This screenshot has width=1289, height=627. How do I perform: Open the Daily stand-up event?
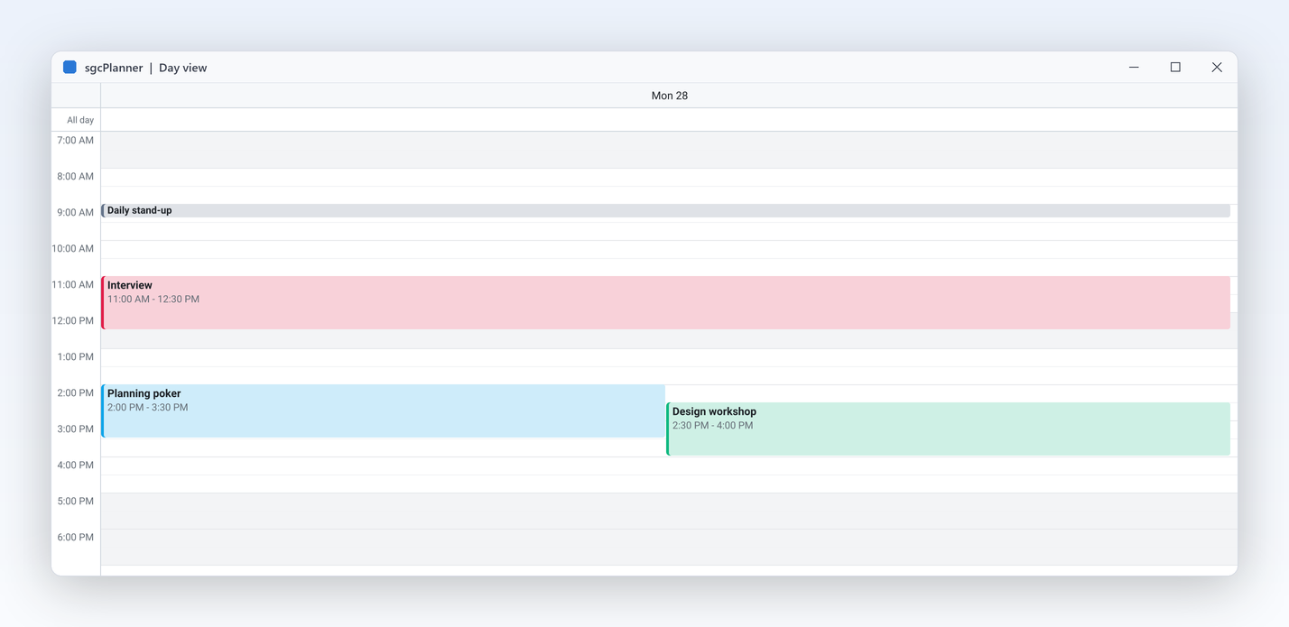pos(665,210)
